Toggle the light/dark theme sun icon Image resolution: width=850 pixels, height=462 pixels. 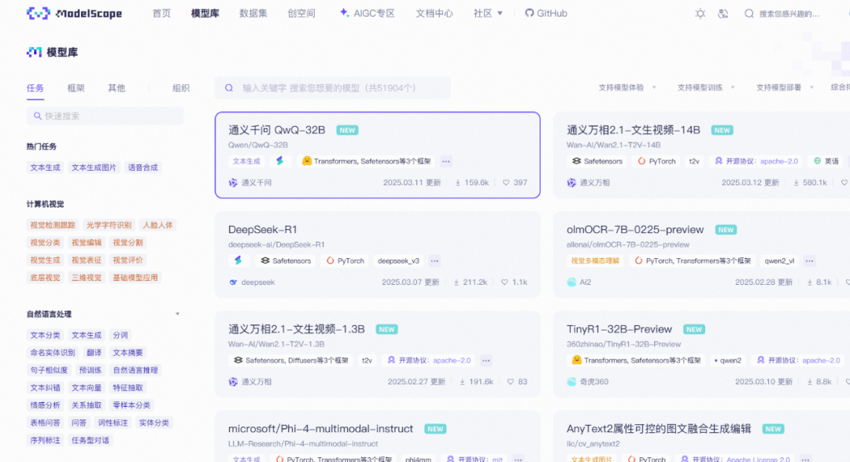(x=700, y=13)
